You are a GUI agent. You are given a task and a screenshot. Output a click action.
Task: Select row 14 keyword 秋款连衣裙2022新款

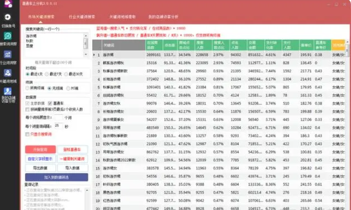tap(119, 160)
